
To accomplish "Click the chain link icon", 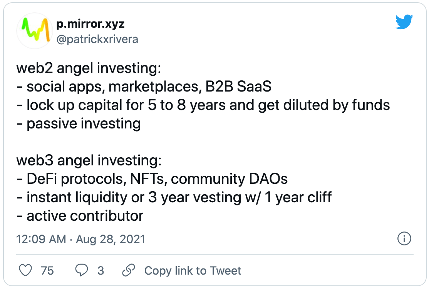I will (127, 270).
